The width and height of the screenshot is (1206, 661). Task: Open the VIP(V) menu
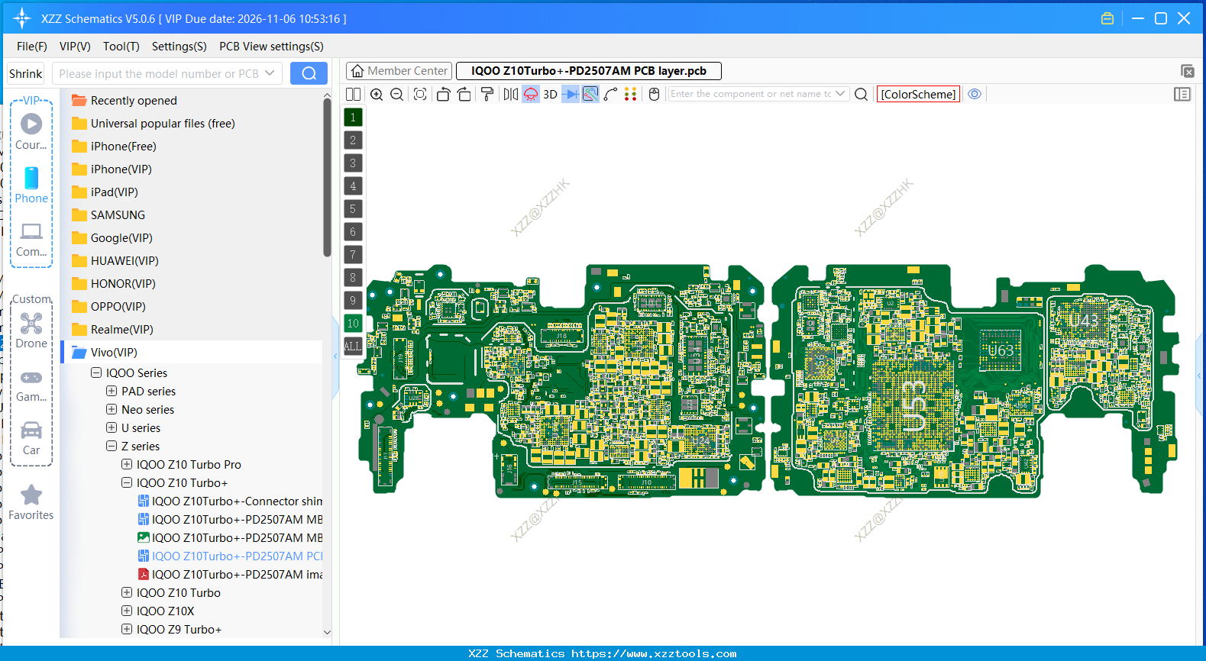[x=75, y=47]
